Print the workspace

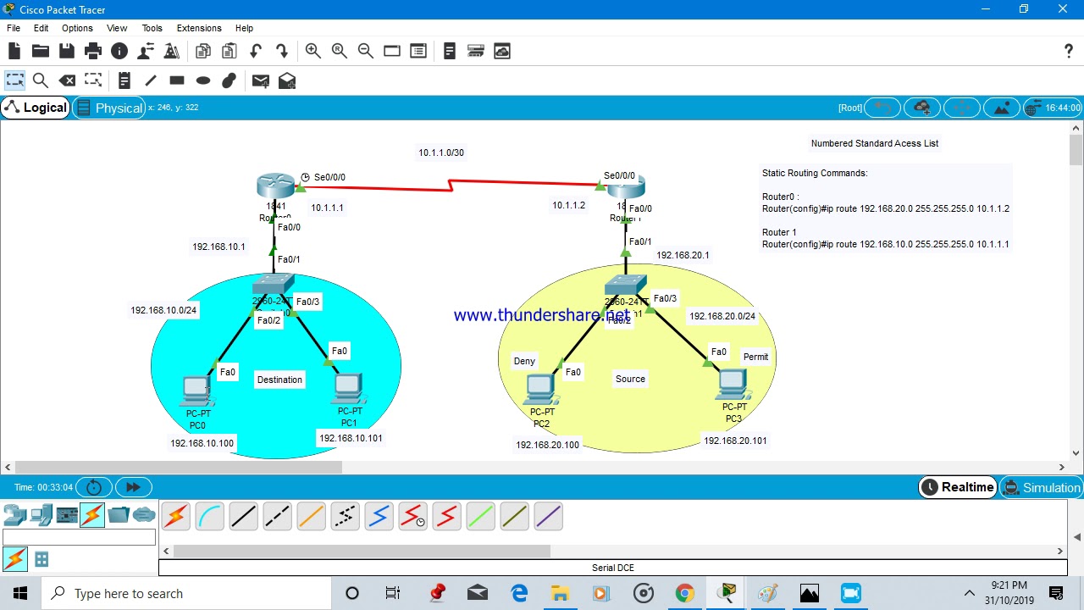93,52
